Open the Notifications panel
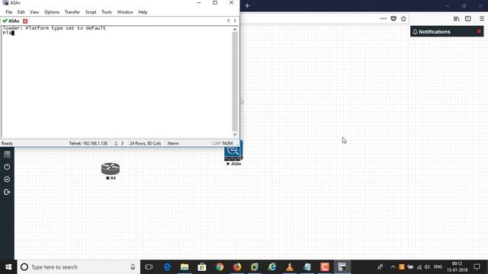 435,32
